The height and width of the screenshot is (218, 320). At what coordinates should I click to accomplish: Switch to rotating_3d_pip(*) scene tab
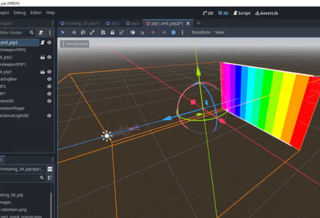point(80,23)
